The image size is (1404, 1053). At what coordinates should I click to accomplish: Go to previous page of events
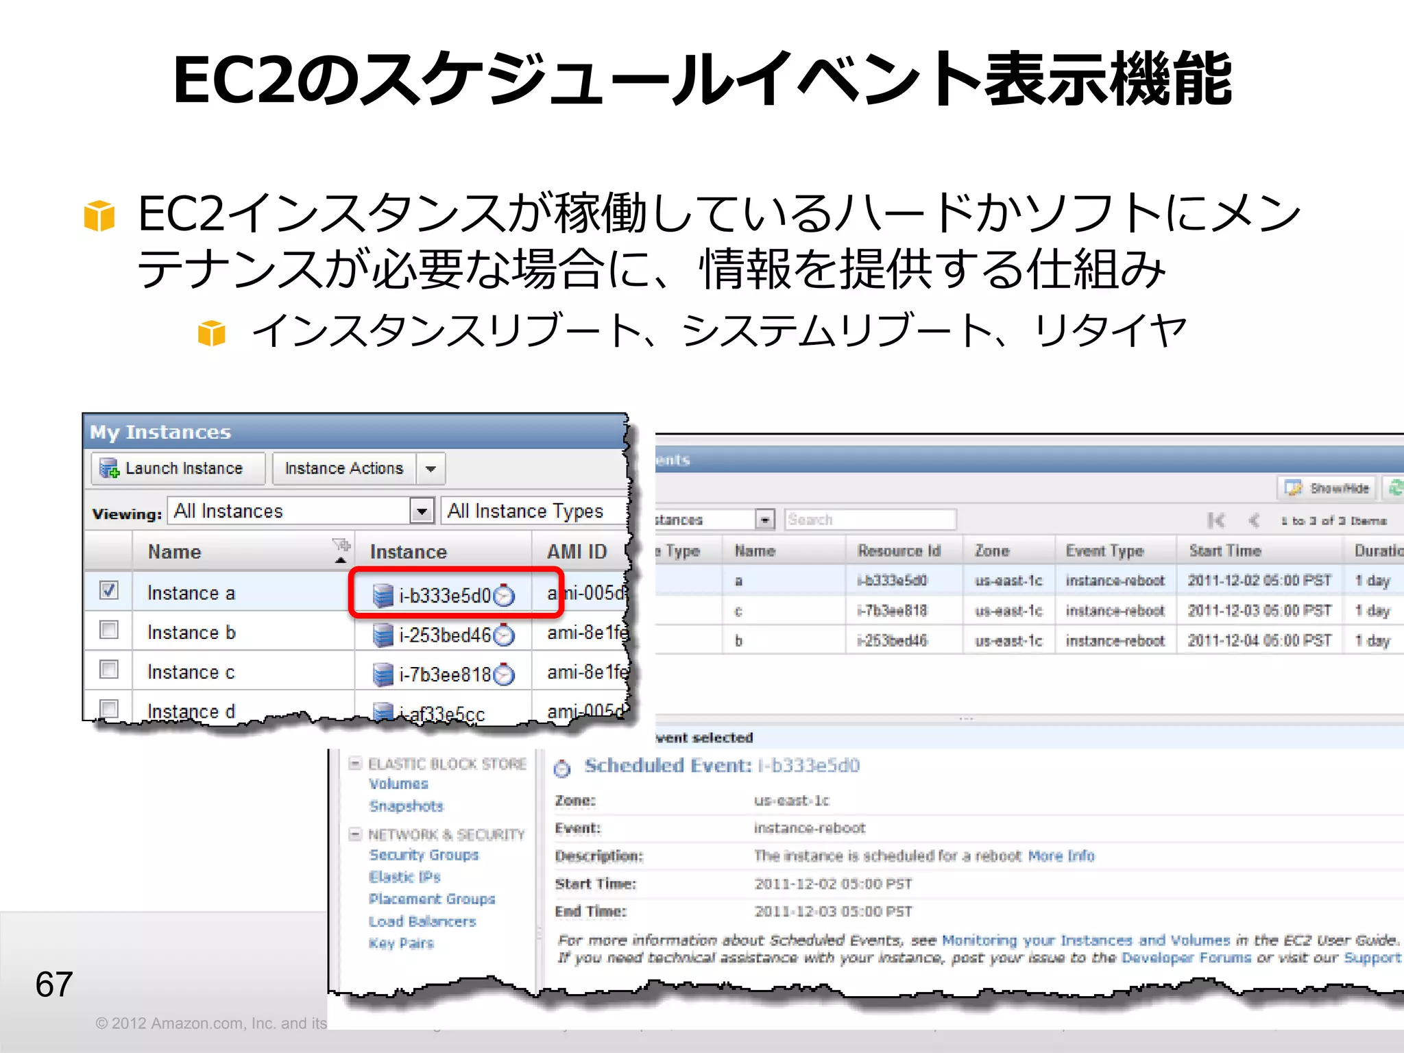pyautogui.click(x=1254, y=520)
